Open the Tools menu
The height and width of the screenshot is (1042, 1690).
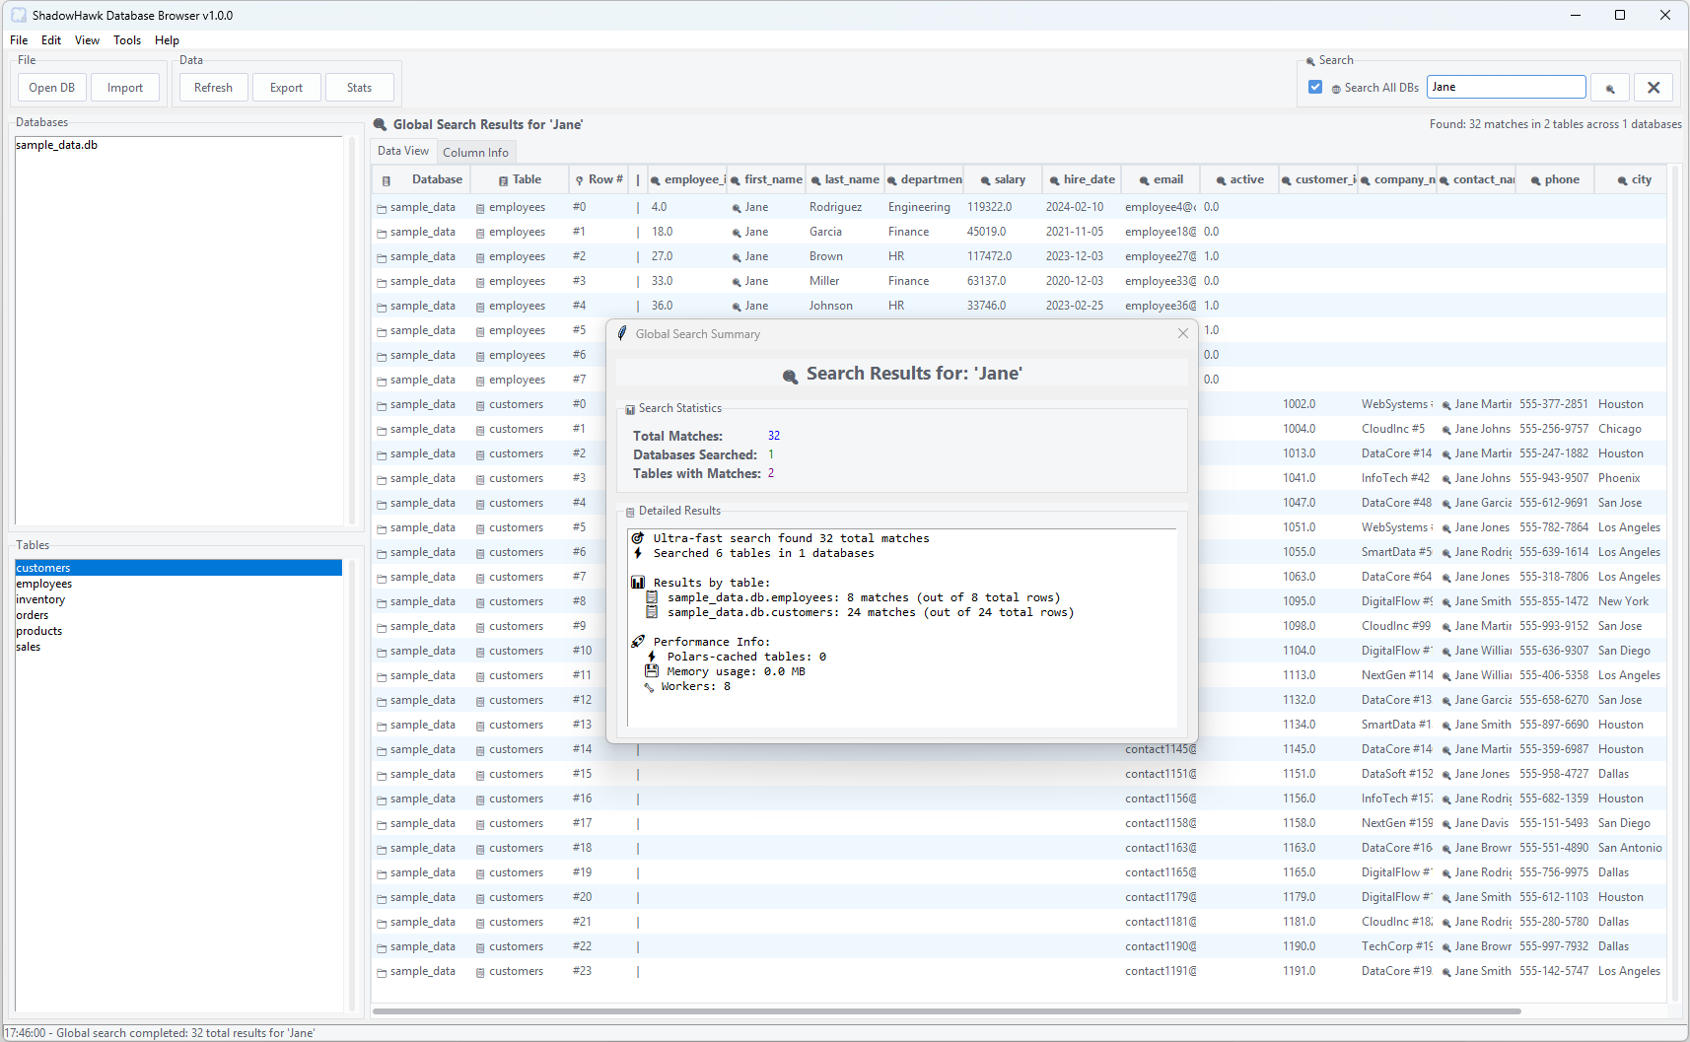pos(127,40)
